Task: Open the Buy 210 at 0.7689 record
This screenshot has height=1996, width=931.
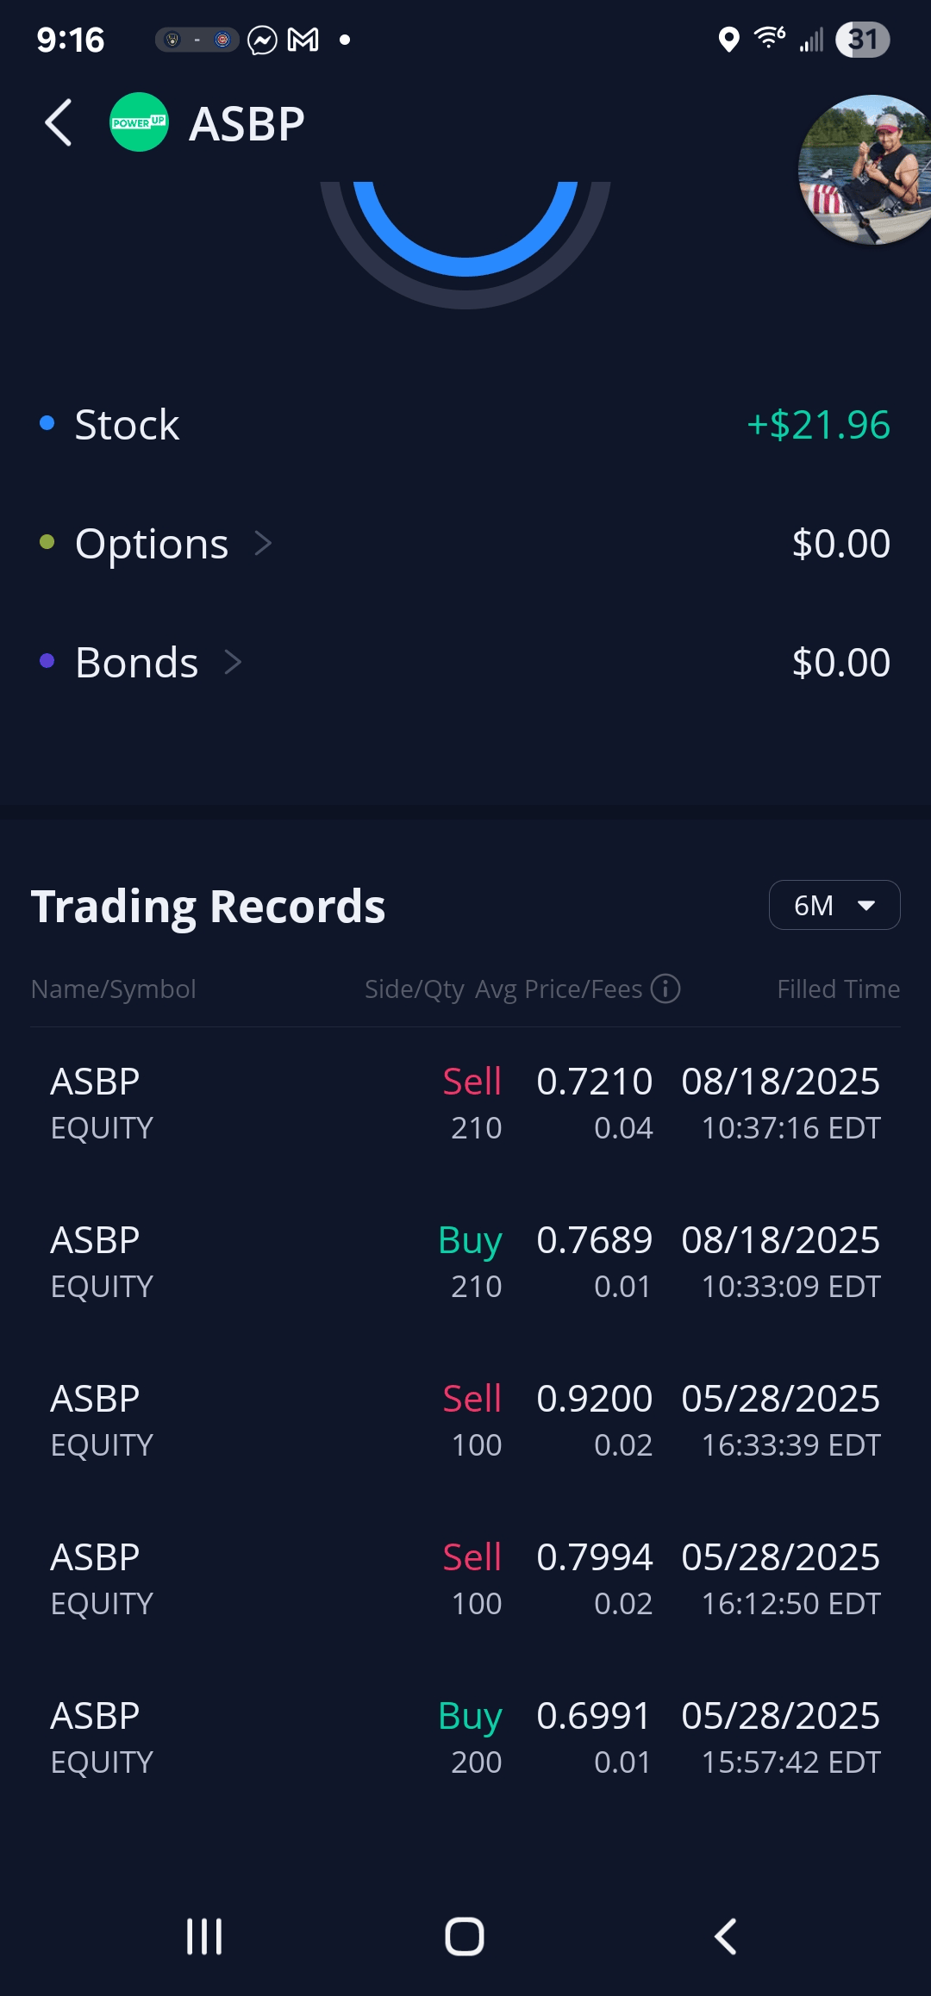Action: (465, 1262)
